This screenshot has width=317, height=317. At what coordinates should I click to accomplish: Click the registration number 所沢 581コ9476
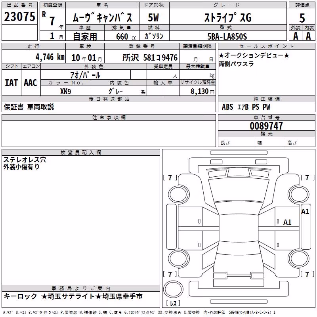[150, 57]
